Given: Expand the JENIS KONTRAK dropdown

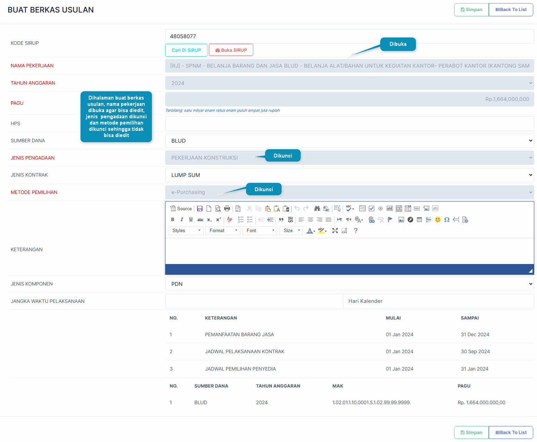Looking at the screenshot, I should (x=349, y=175).
